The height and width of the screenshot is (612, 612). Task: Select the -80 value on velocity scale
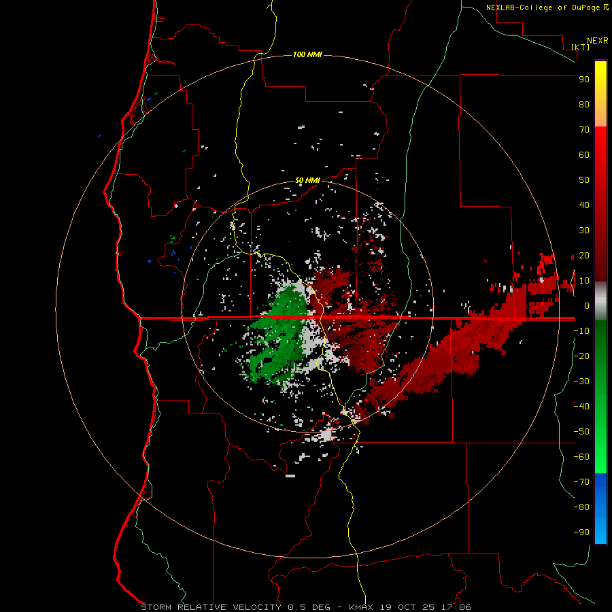tap(581, 507)
